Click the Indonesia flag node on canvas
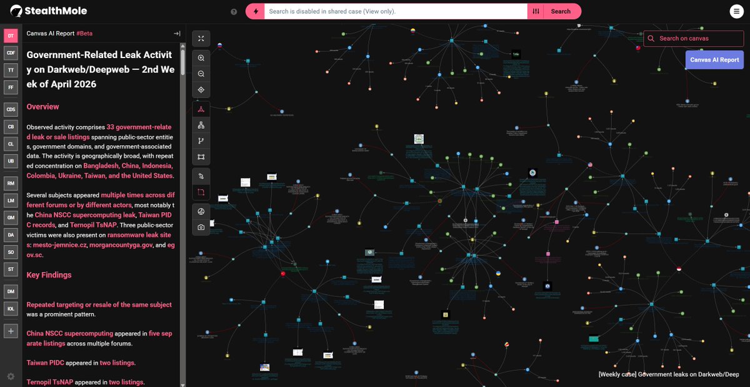The width and height of the screenshot is (750, 387). coord(679,269)
